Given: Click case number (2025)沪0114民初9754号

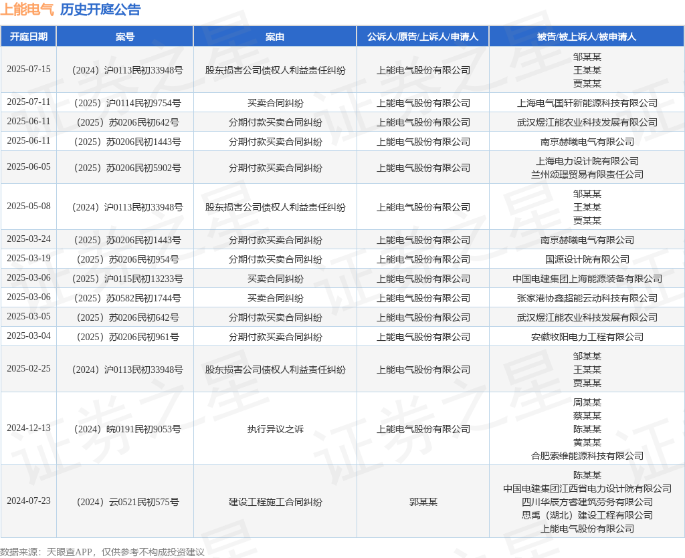Looking at the screenshot, I should coord(128,103).
